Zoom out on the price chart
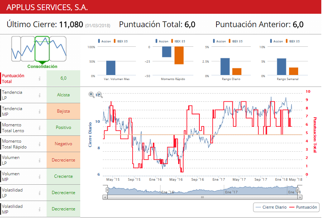The height and width of the screenshot is (218, 322). (100, 95)
